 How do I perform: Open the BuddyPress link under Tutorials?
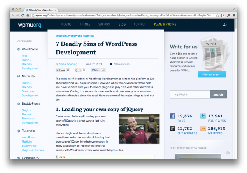pos(29,146)
